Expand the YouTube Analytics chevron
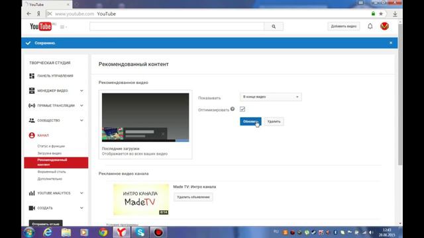Image resolution: width=424 pixels, height=238 pixels. click(x=81, y=193)
